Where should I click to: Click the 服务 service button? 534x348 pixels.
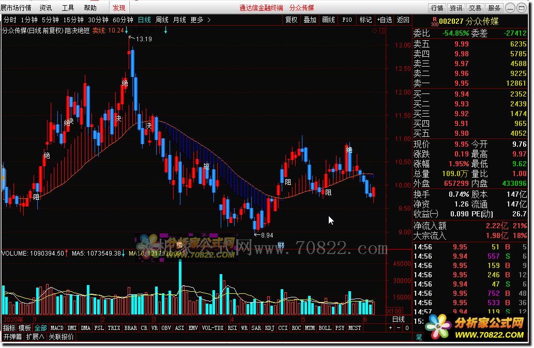click(x=494, y=8)
